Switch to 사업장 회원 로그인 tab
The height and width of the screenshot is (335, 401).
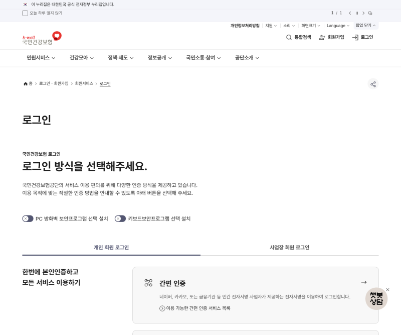tap(290, 248)
